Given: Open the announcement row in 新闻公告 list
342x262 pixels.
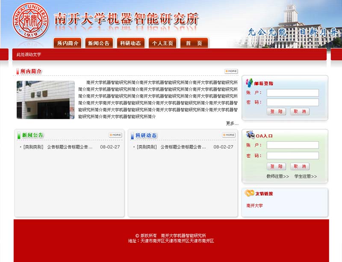Looking at the screenshot, I should pyautogui.click(x=70, y=147).
